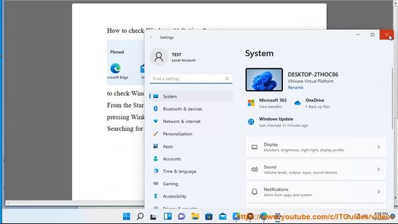Select Apps in the Settings sidebar
The width and height of the screenshot is (398, 224).
[x=191, y=146]
